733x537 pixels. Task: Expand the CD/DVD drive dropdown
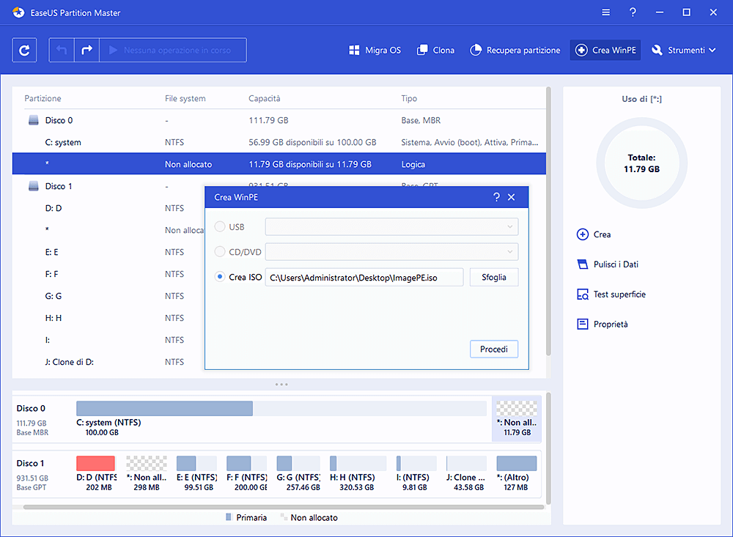[x=391, y=252]
